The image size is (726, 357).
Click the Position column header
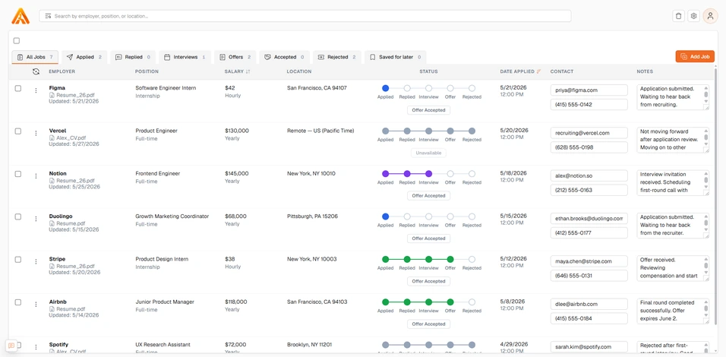pos(147,71)
